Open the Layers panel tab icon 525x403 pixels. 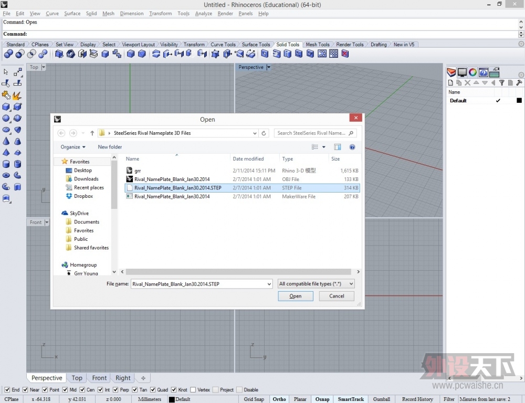451,72
